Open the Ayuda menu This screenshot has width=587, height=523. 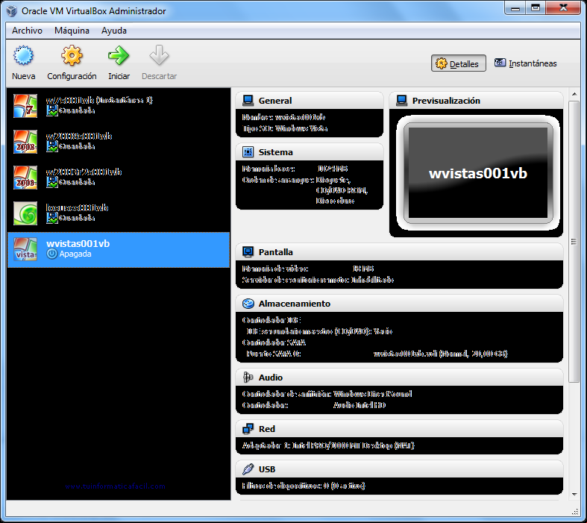(114, 31)
